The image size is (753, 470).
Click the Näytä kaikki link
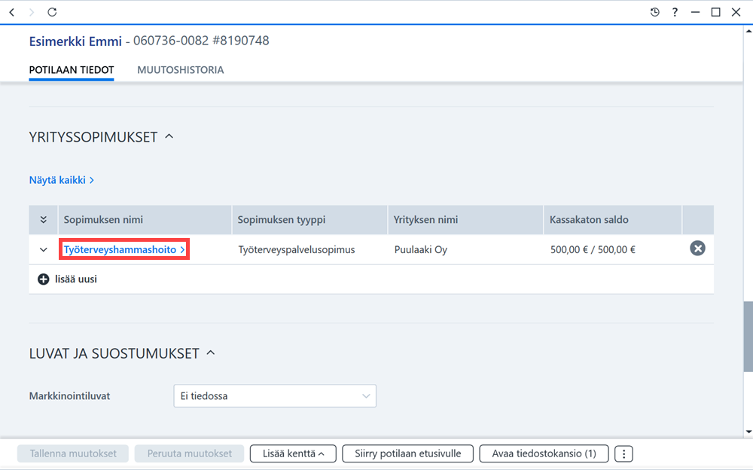(62, 180)
